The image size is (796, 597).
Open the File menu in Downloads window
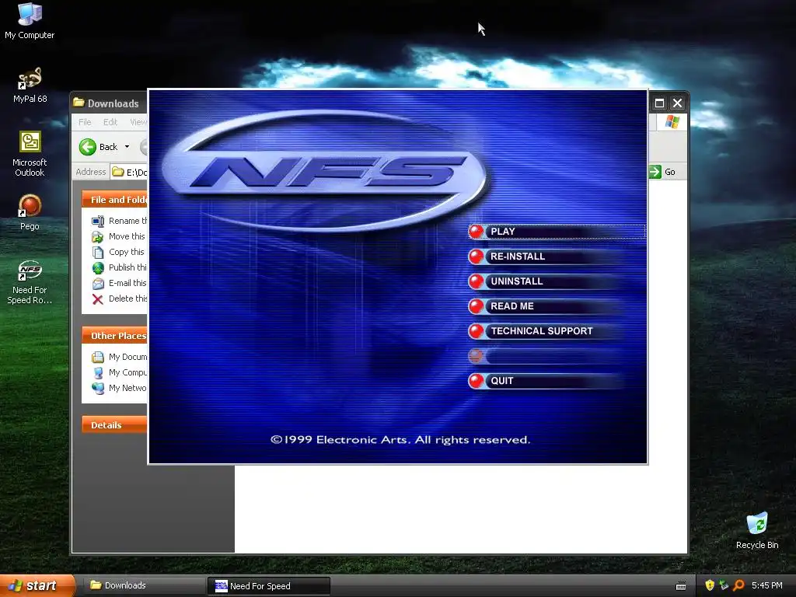click(x=85, y=122)
